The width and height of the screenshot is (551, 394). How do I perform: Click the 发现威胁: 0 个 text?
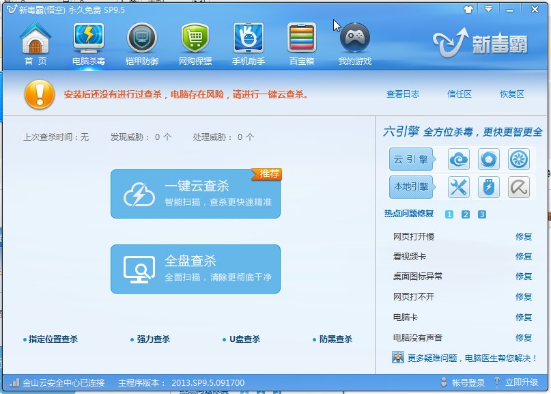coord(141,137)
